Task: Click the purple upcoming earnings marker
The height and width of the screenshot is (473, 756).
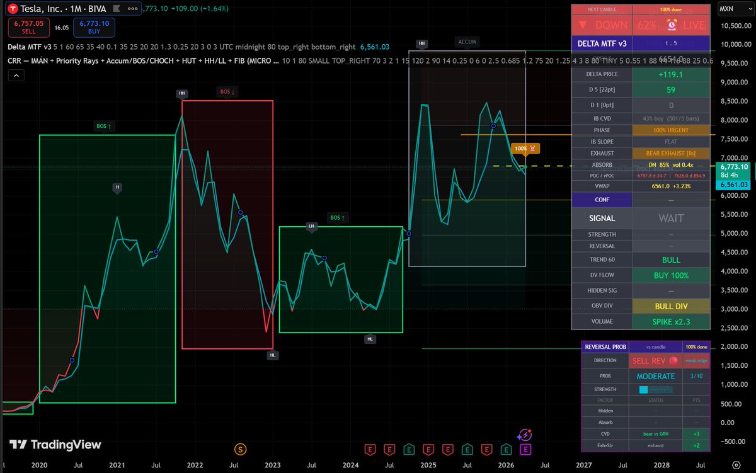Action: (525, 449)
